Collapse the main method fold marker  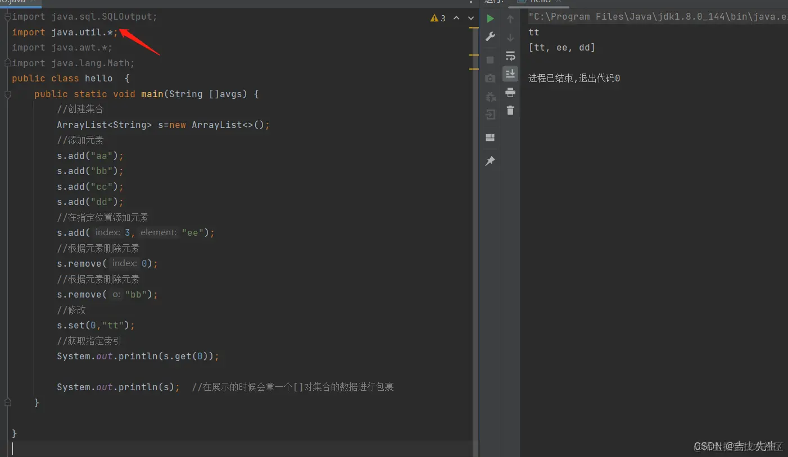point(7,94)
